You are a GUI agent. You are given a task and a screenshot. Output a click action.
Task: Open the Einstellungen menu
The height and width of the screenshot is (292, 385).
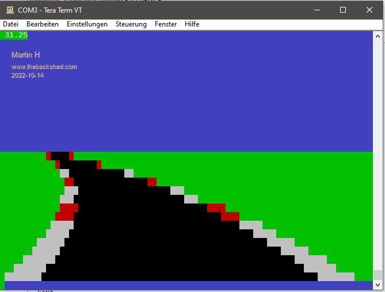[87, 24]
